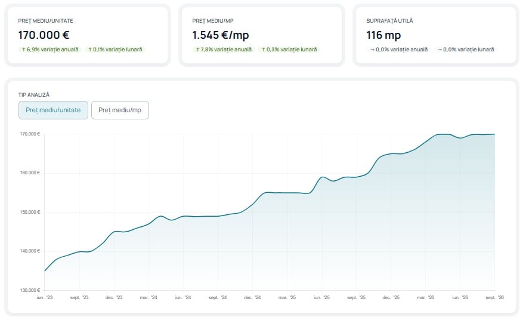Image resolution: width=526 pixels, height=317 pixels.
Task: Click the TIP ANALIZĂ label
Action: tap(34, 95)
